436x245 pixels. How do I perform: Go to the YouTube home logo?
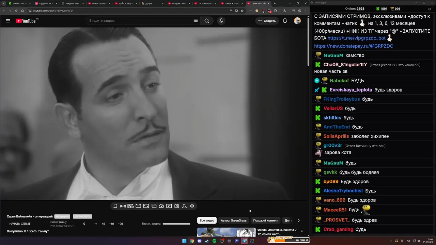point(26,21)
